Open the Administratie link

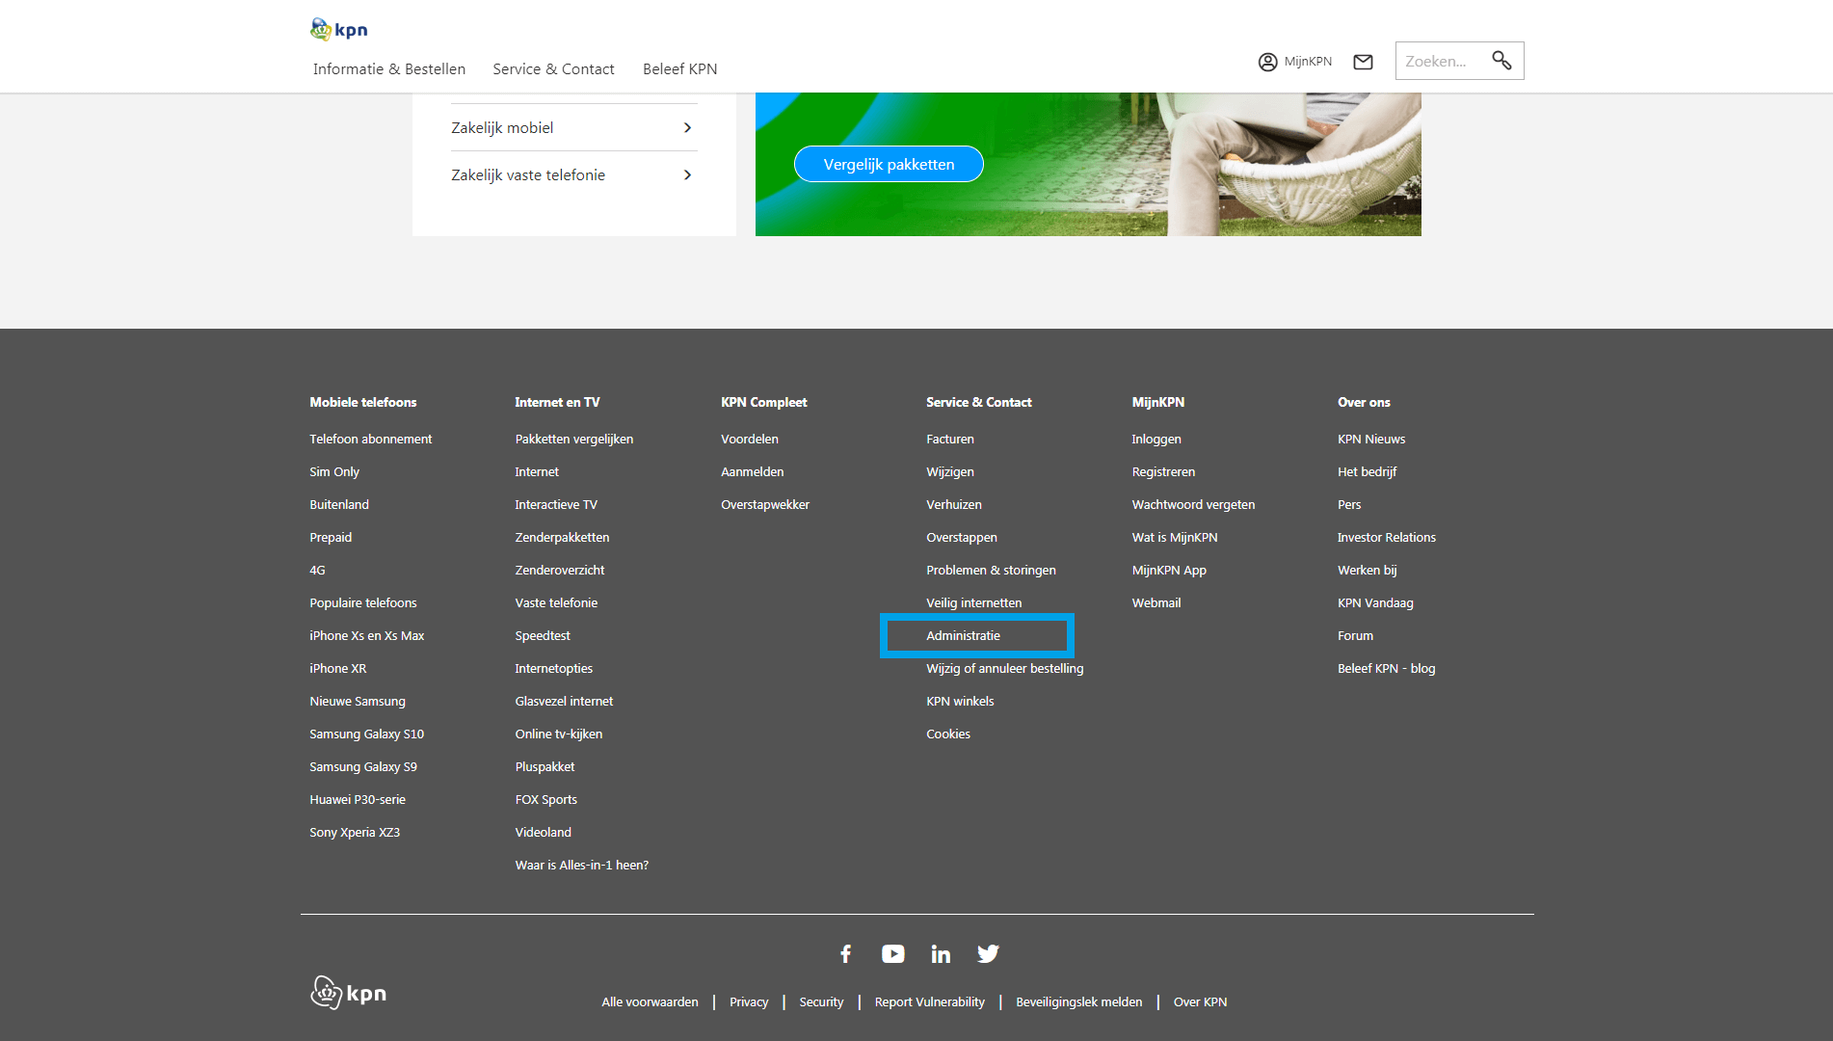point(964,635)
